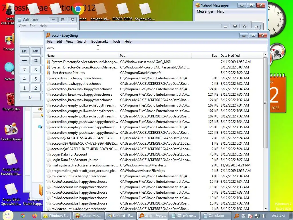Select the msil_system.directoryser result row
The height and width of the screenshot is (220, 293).
click(x=154, y=165)
